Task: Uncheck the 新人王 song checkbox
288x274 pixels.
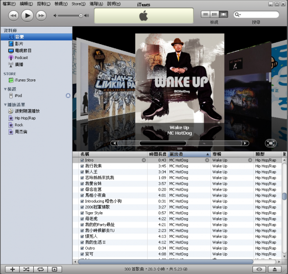Action: click(x=82, y=172)
